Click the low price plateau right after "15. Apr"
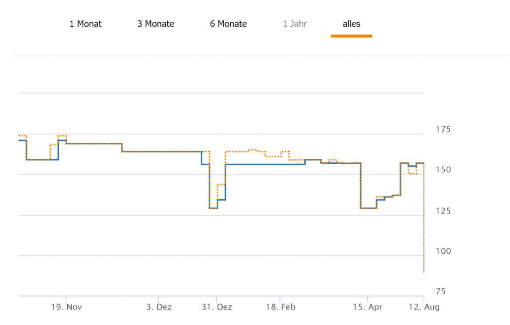This screenshot has height=325, width=510. [x=369, y=208]
